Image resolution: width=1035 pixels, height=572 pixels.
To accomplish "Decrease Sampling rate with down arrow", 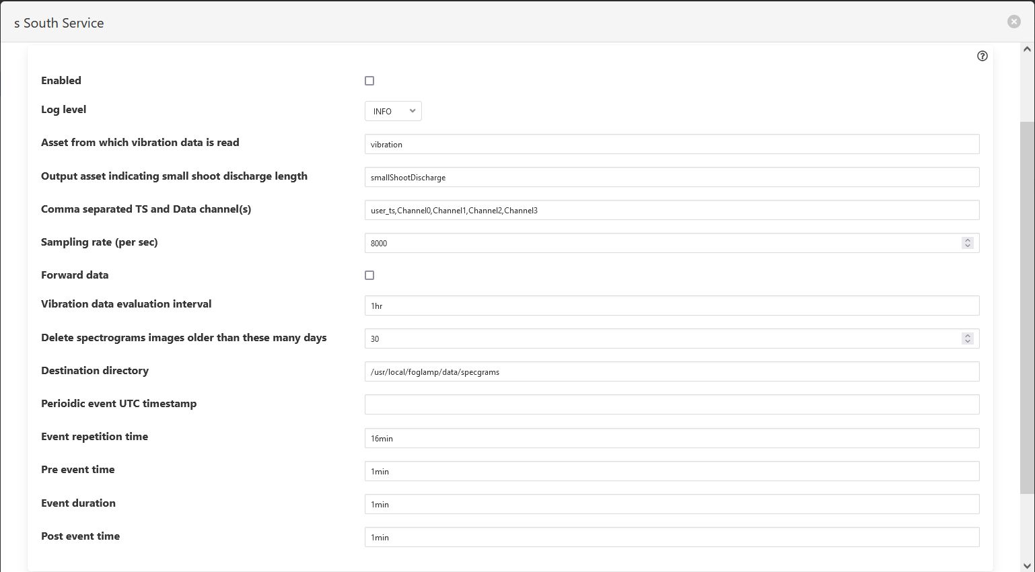I will point(968,246).
